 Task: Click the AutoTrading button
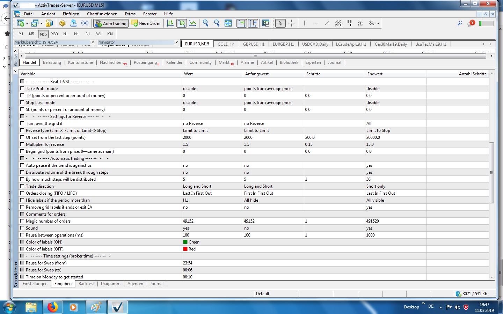pos(111,23)
